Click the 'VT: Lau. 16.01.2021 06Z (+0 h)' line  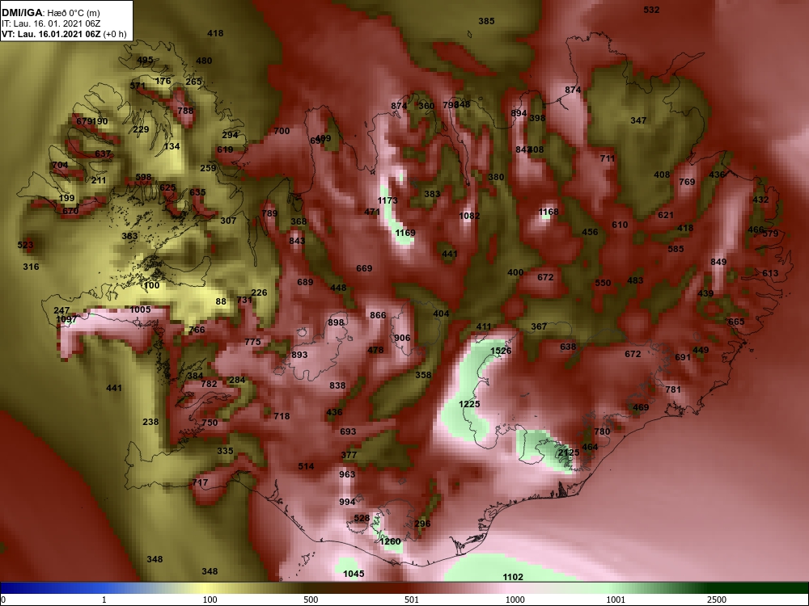[64, 35]
